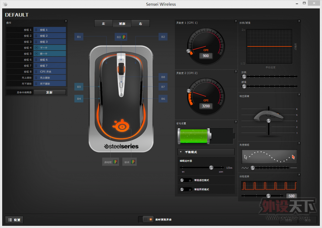Viewport: 322px width, 228px height.
Task: Select the B4 side button label
Action: coord(79,99)
